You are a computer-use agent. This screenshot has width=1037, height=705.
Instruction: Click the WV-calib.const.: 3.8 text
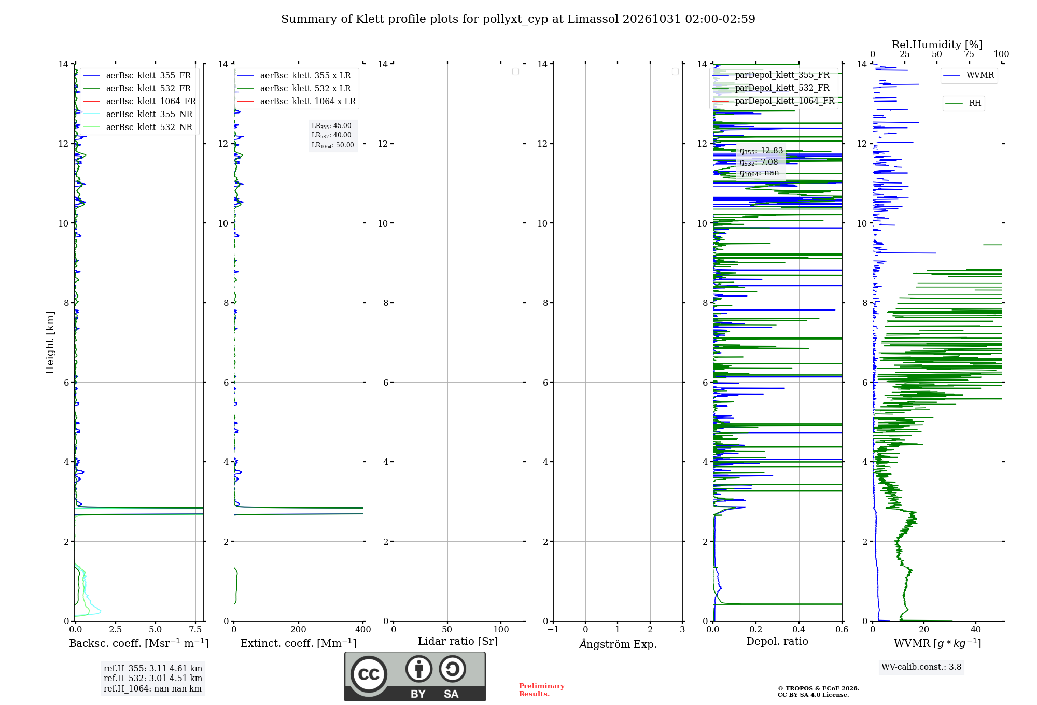921,667
